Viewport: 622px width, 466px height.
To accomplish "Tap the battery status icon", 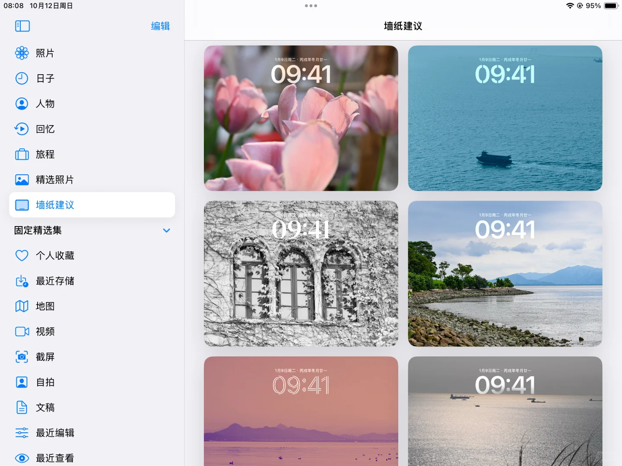I will (612, 6).
